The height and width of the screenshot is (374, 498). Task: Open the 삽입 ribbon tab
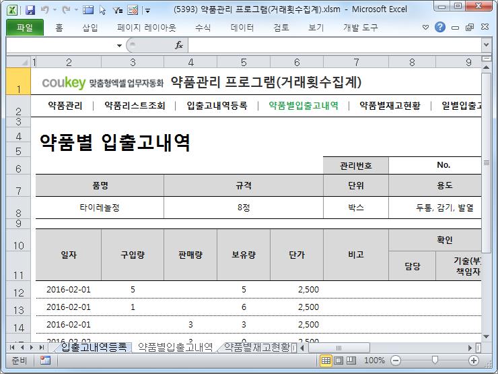click(x=90, y=28)
